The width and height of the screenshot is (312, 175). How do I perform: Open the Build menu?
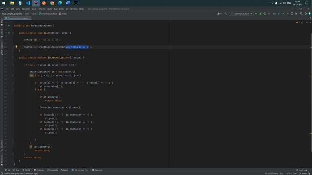(50, 9)
